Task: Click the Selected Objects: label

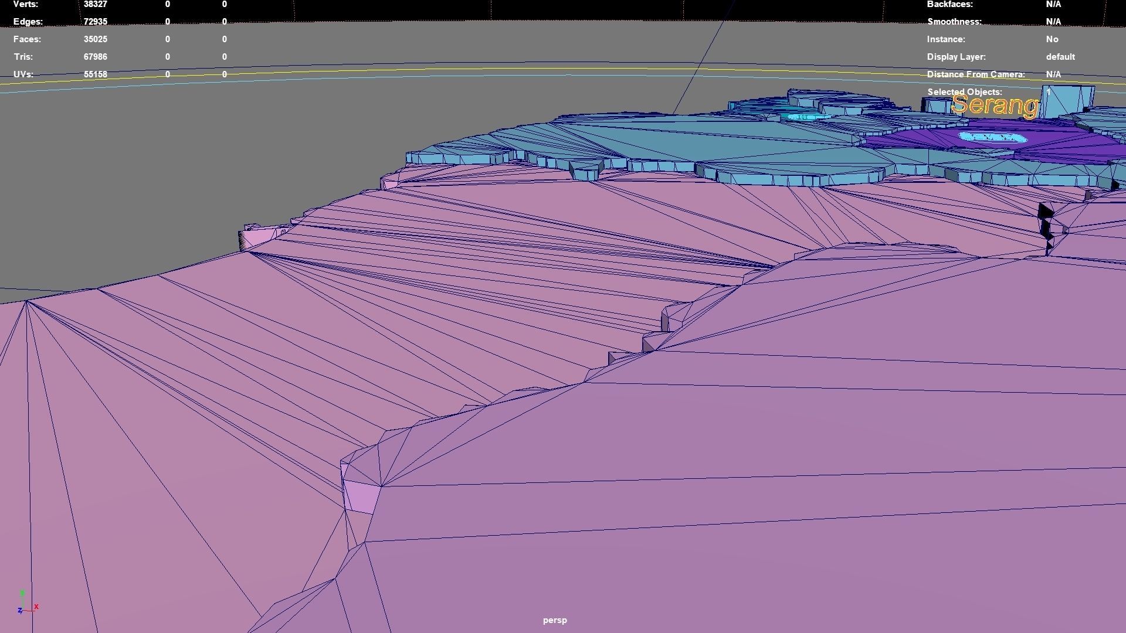Action: pyautogui.click(x=965, y=92)
